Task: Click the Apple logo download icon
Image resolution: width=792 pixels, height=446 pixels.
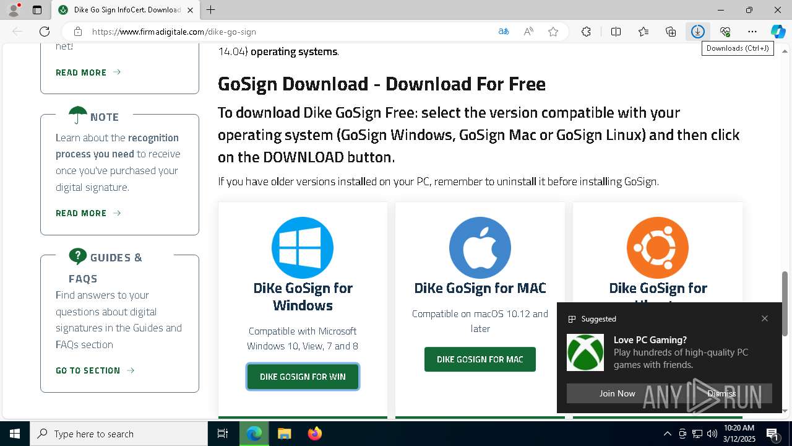Action: (480, 248)
